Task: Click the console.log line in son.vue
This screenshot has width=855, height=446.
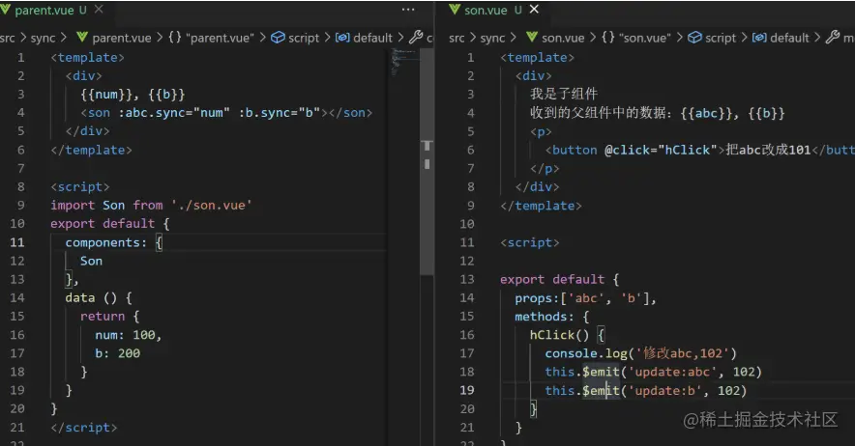Action: coord(640,353)
